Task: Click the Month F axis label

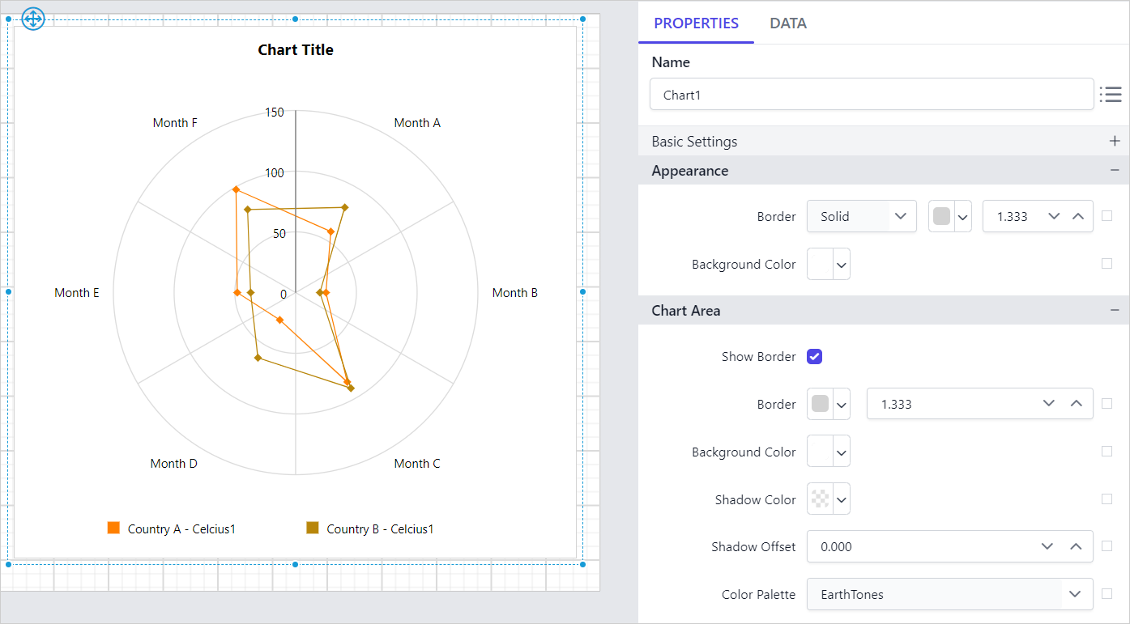Action: 175,122
